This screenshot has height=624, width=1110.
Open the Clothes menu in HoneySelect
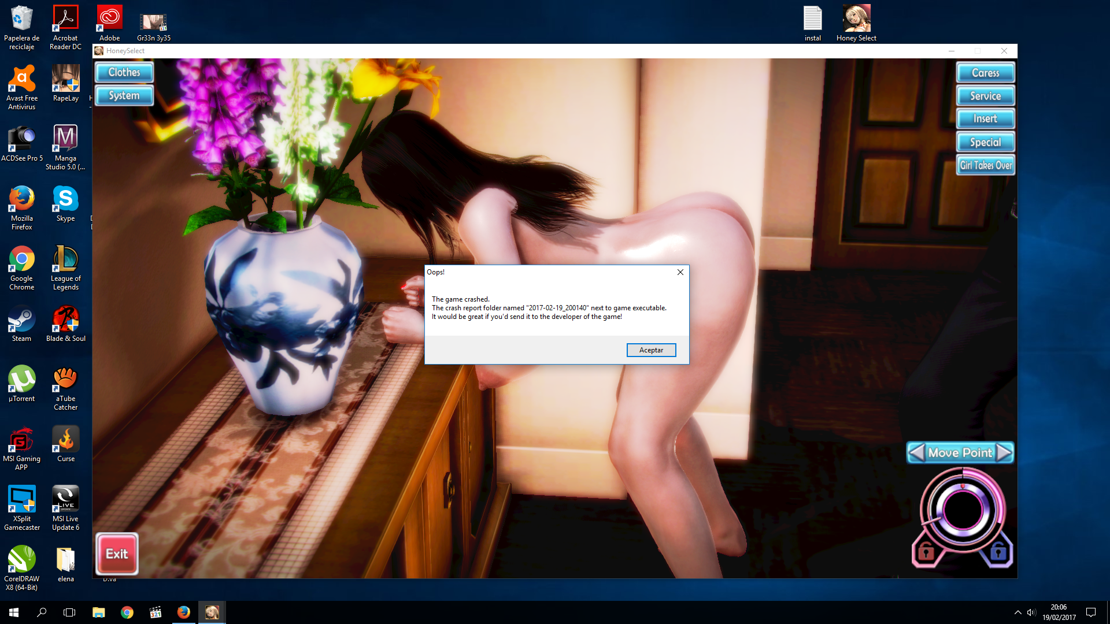coord(124,72)
